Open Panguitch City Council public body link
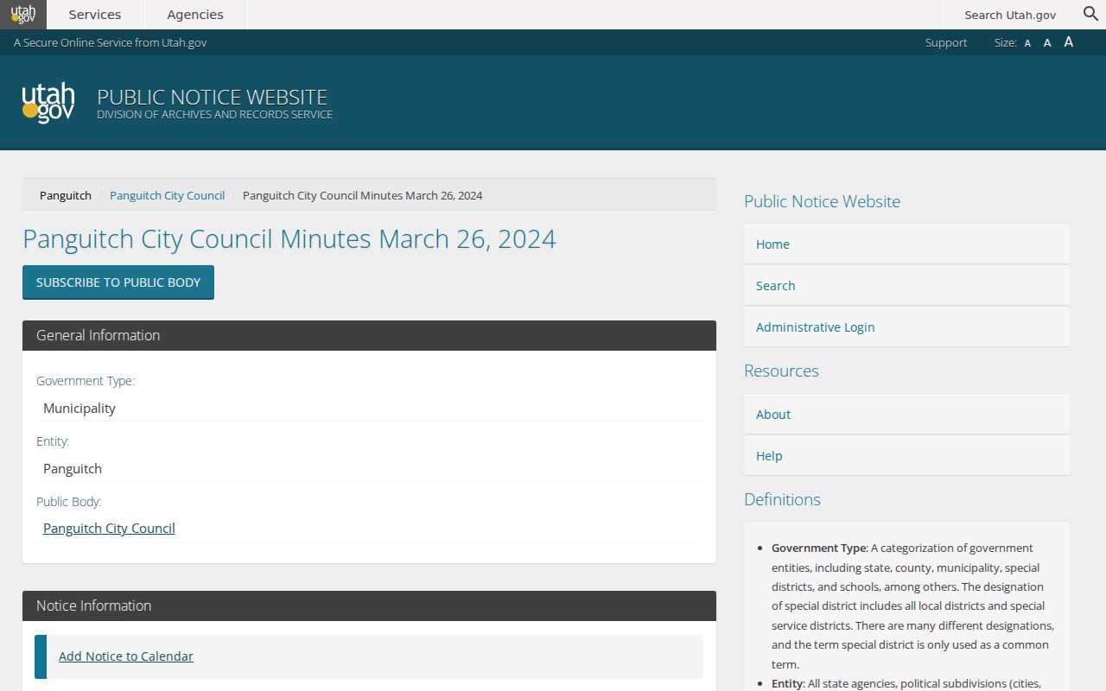The image size is (1106, 691). 109,529
